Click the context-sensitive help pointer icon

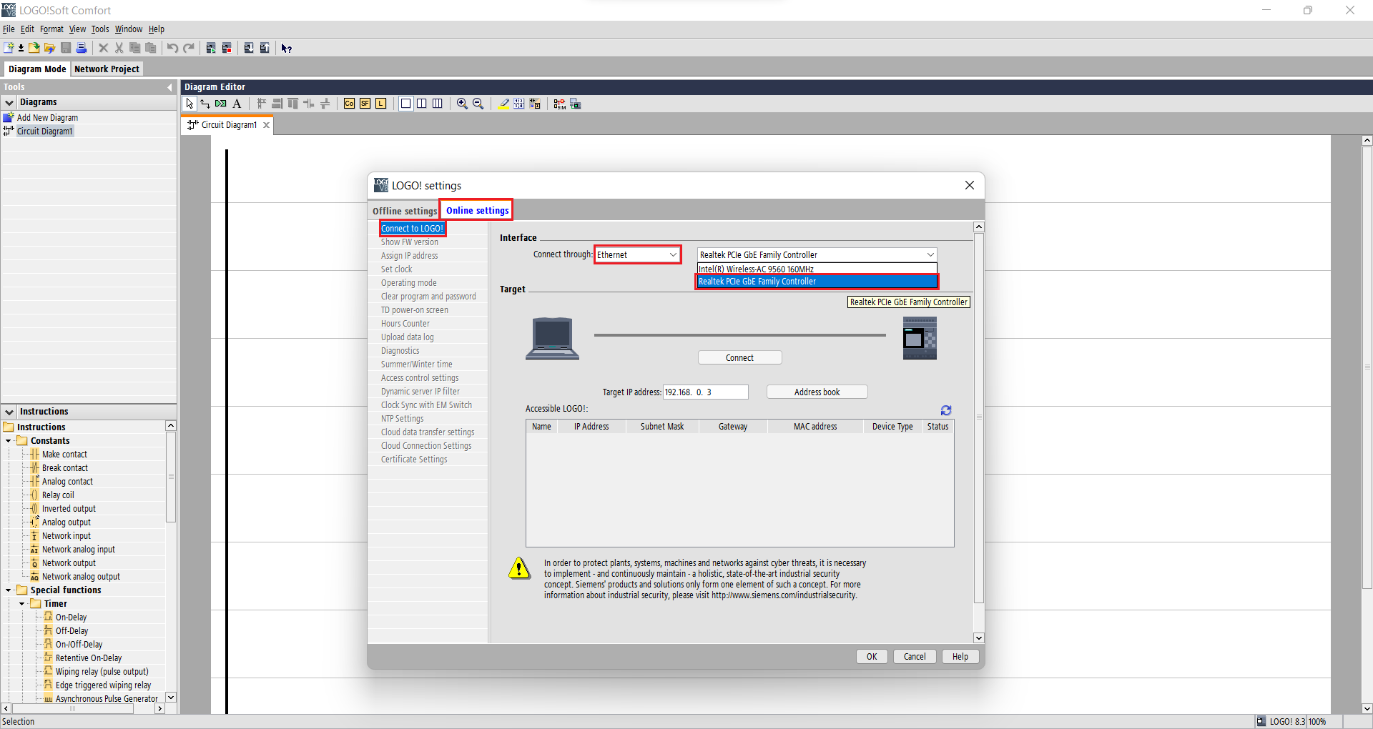coord(286,48)
